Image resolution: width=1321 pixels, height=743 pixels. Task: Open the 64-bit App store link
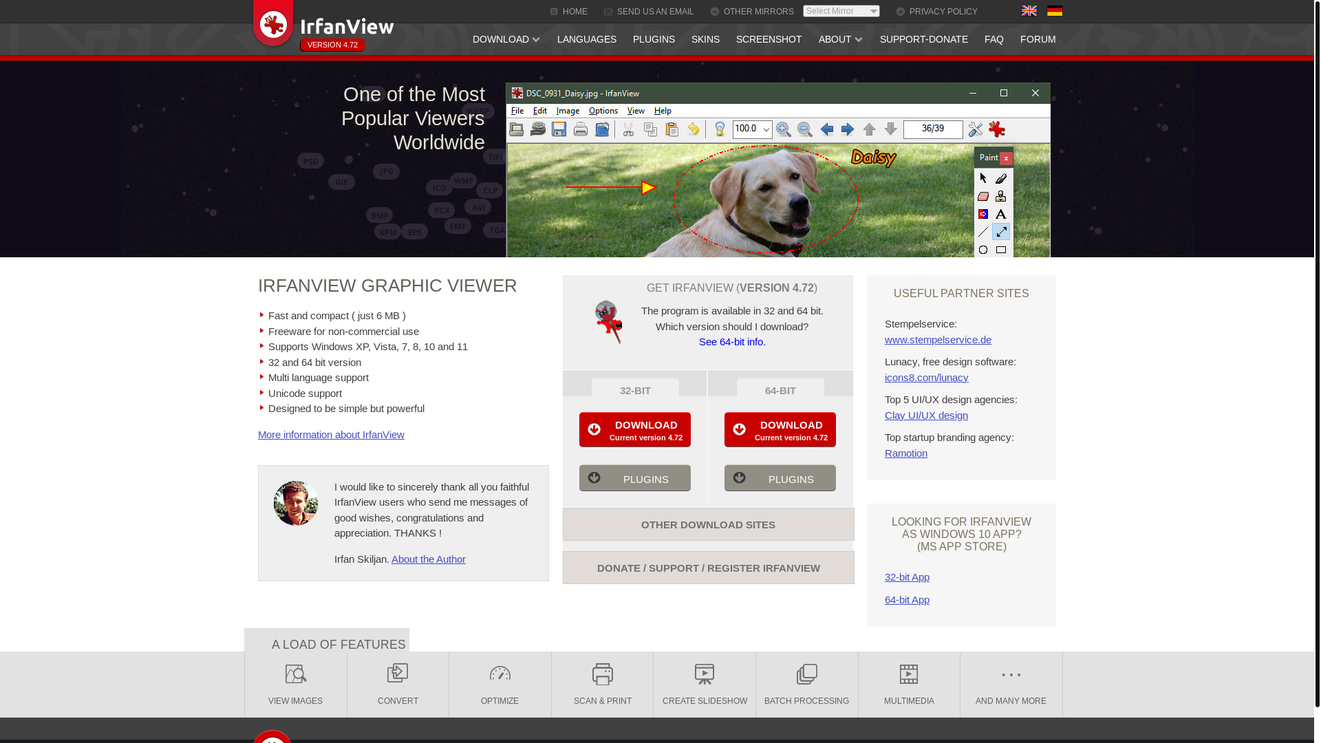pos(907,600)
